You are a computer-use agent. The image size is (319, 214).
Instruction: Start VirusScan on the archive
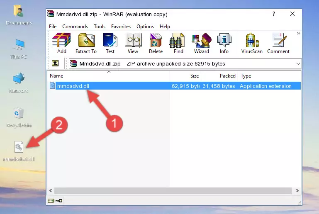pos(252,43)
